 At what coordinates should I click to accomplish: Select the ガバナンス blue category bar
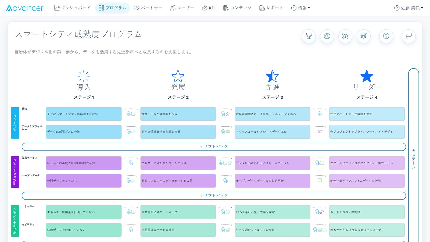point(15,123)
